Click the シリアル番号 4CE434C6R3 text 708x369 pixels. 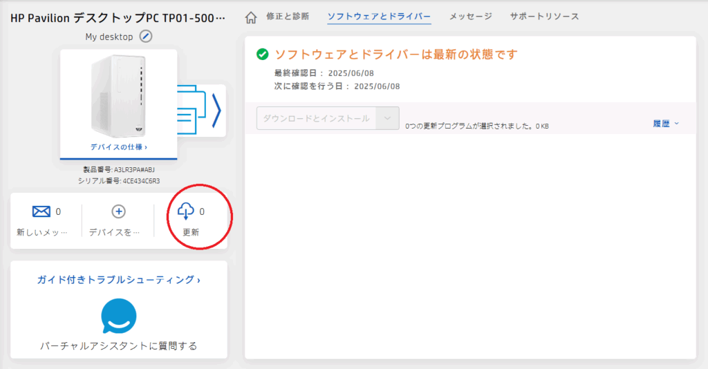pyautogui.click(x=119, y=181)
